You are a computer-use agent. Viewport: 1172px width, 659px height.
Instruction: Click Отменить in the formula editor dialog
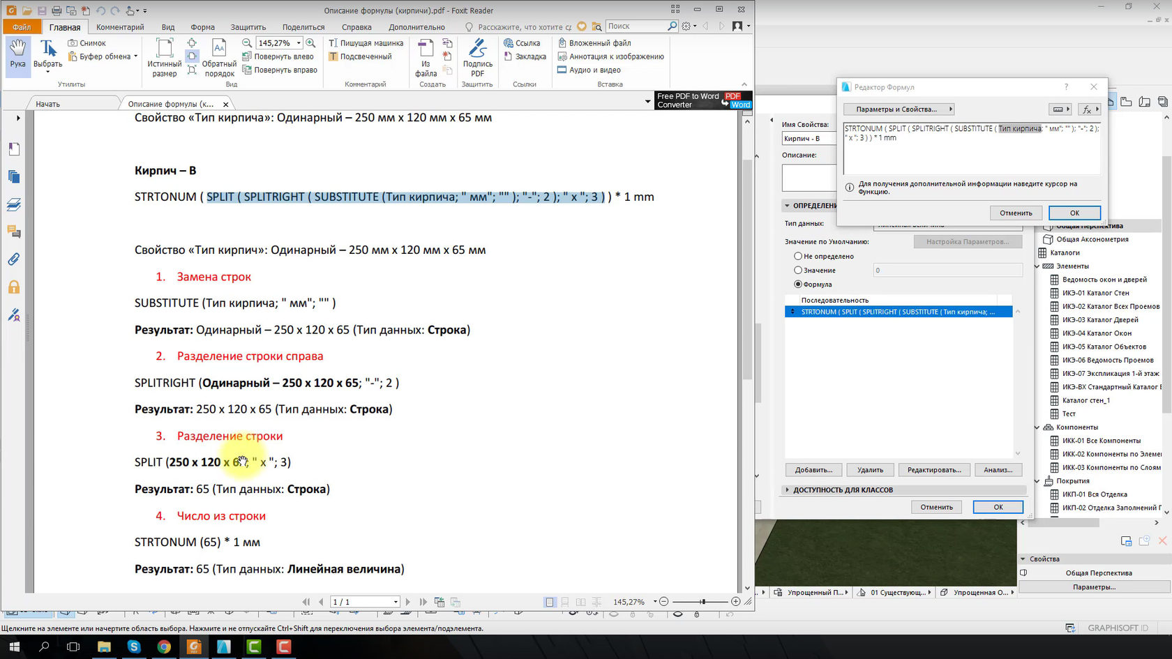(1016, 213)
